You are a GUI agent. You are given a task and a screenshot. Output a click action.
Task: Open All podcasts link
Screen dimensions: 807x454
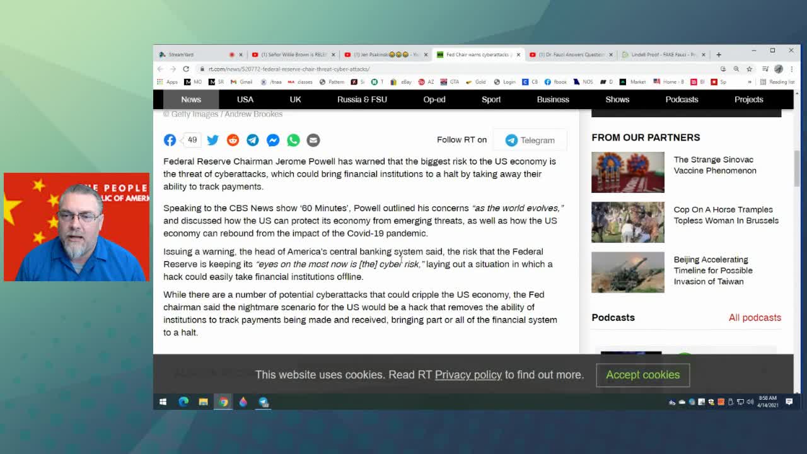(x=755, y=318)
